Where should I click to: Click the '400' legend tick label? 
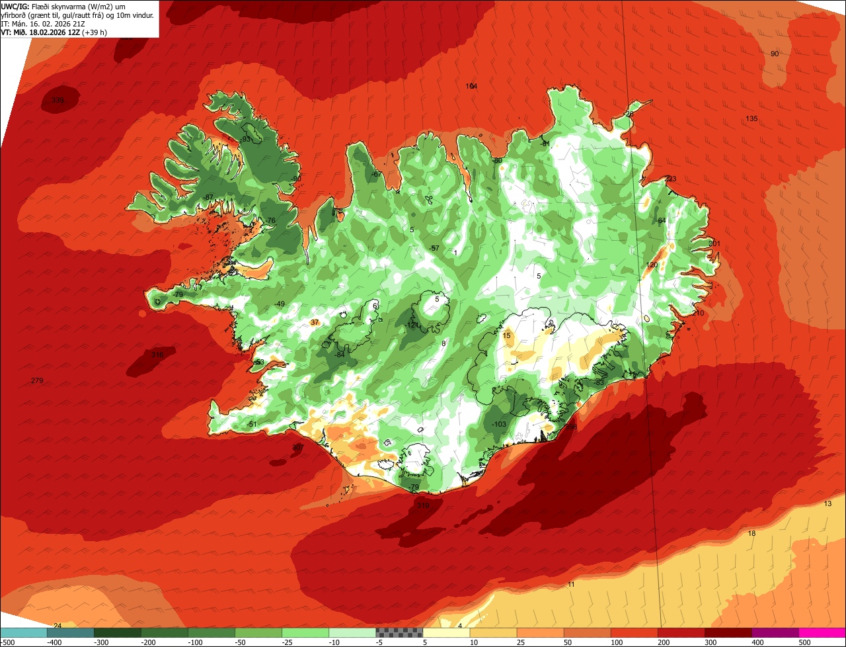tap(757, 642)
